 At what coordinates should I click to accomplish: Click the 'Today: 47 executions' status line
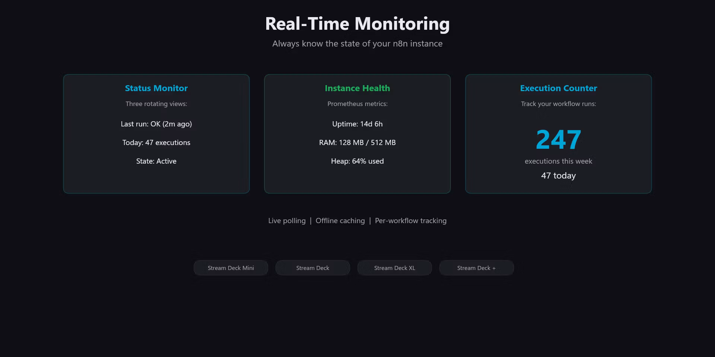(156, 142)
